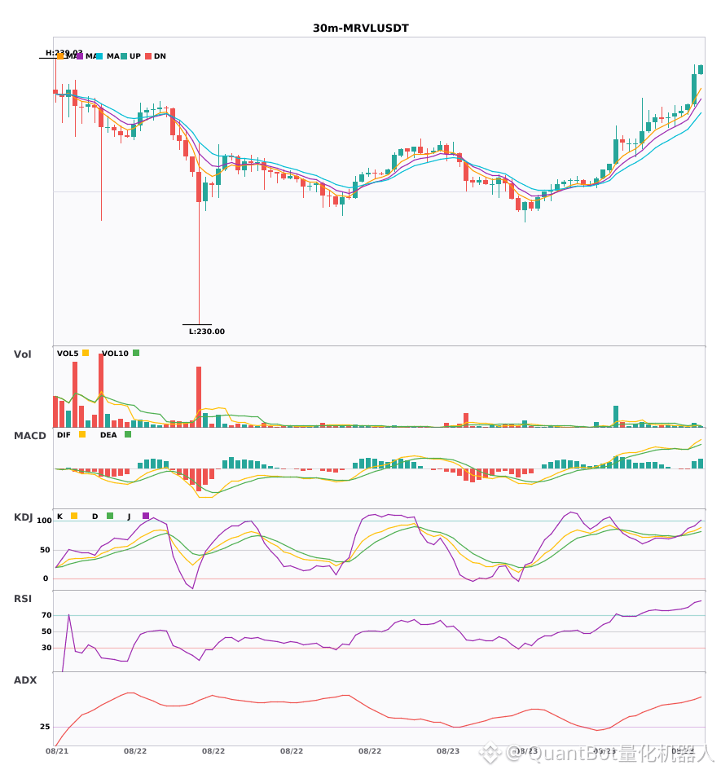
Task: Click the green VOL10 swatch
Action: pyautogui.click(x=136, y=353)
